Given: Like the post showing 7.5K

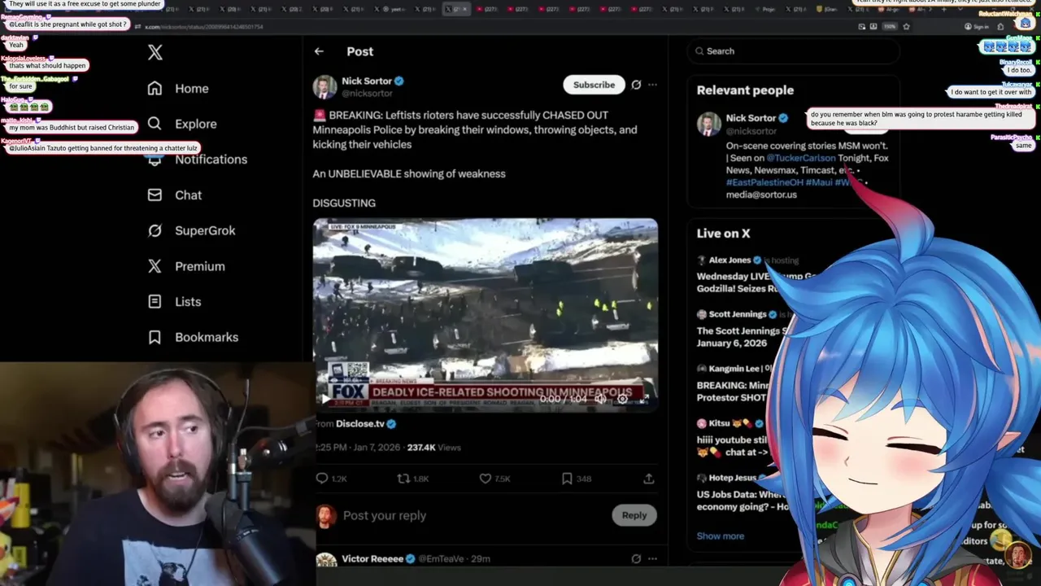Looking at the screenshot, I should [x=494, y=479].
